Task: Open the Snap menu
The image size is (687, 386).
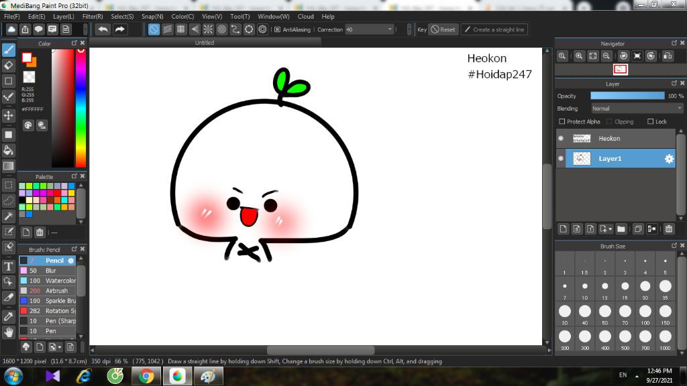Action: click(152, 17)
